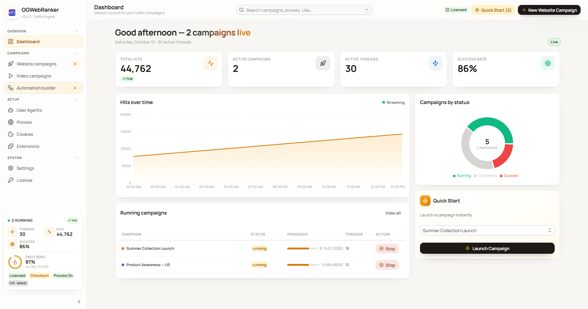Click New Website Campaign button

point(549,10)
